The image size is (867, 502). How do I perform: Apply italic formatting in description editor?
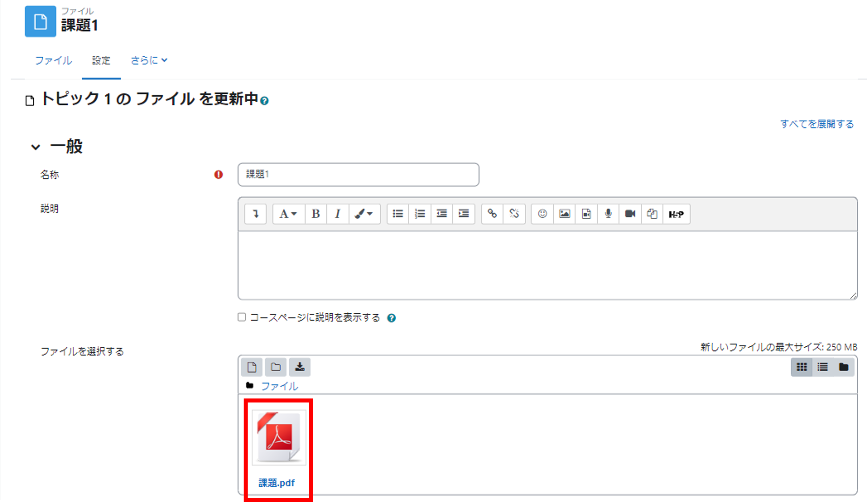(337, 214)
